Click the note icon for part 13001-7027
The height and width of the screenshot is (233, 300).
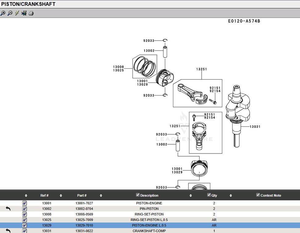click(25, 203)
